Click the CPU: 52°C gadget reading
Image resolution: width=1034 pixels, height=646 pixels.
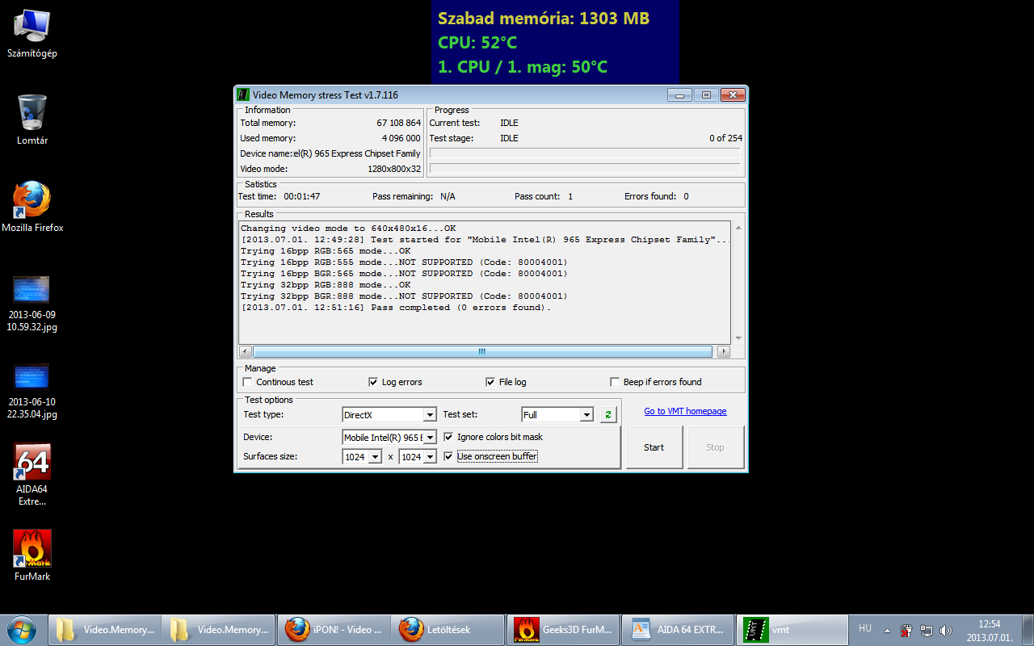[477, 43]
